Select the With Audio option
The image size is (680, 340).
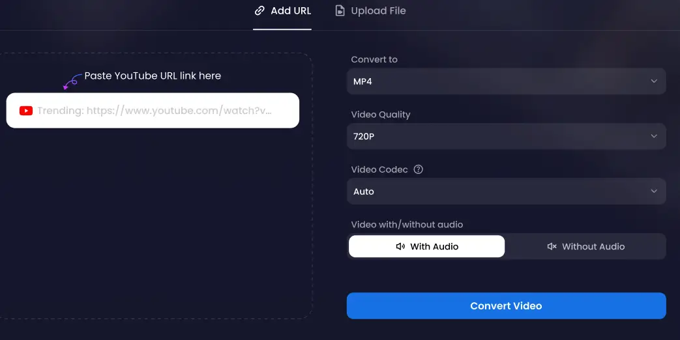[x=427, y=247]
